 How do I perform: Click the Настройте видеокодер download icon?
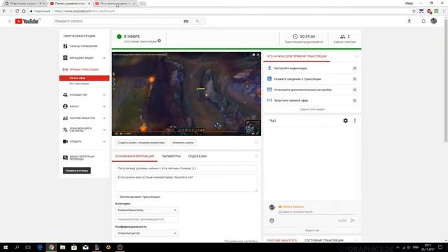pos(269,68)
